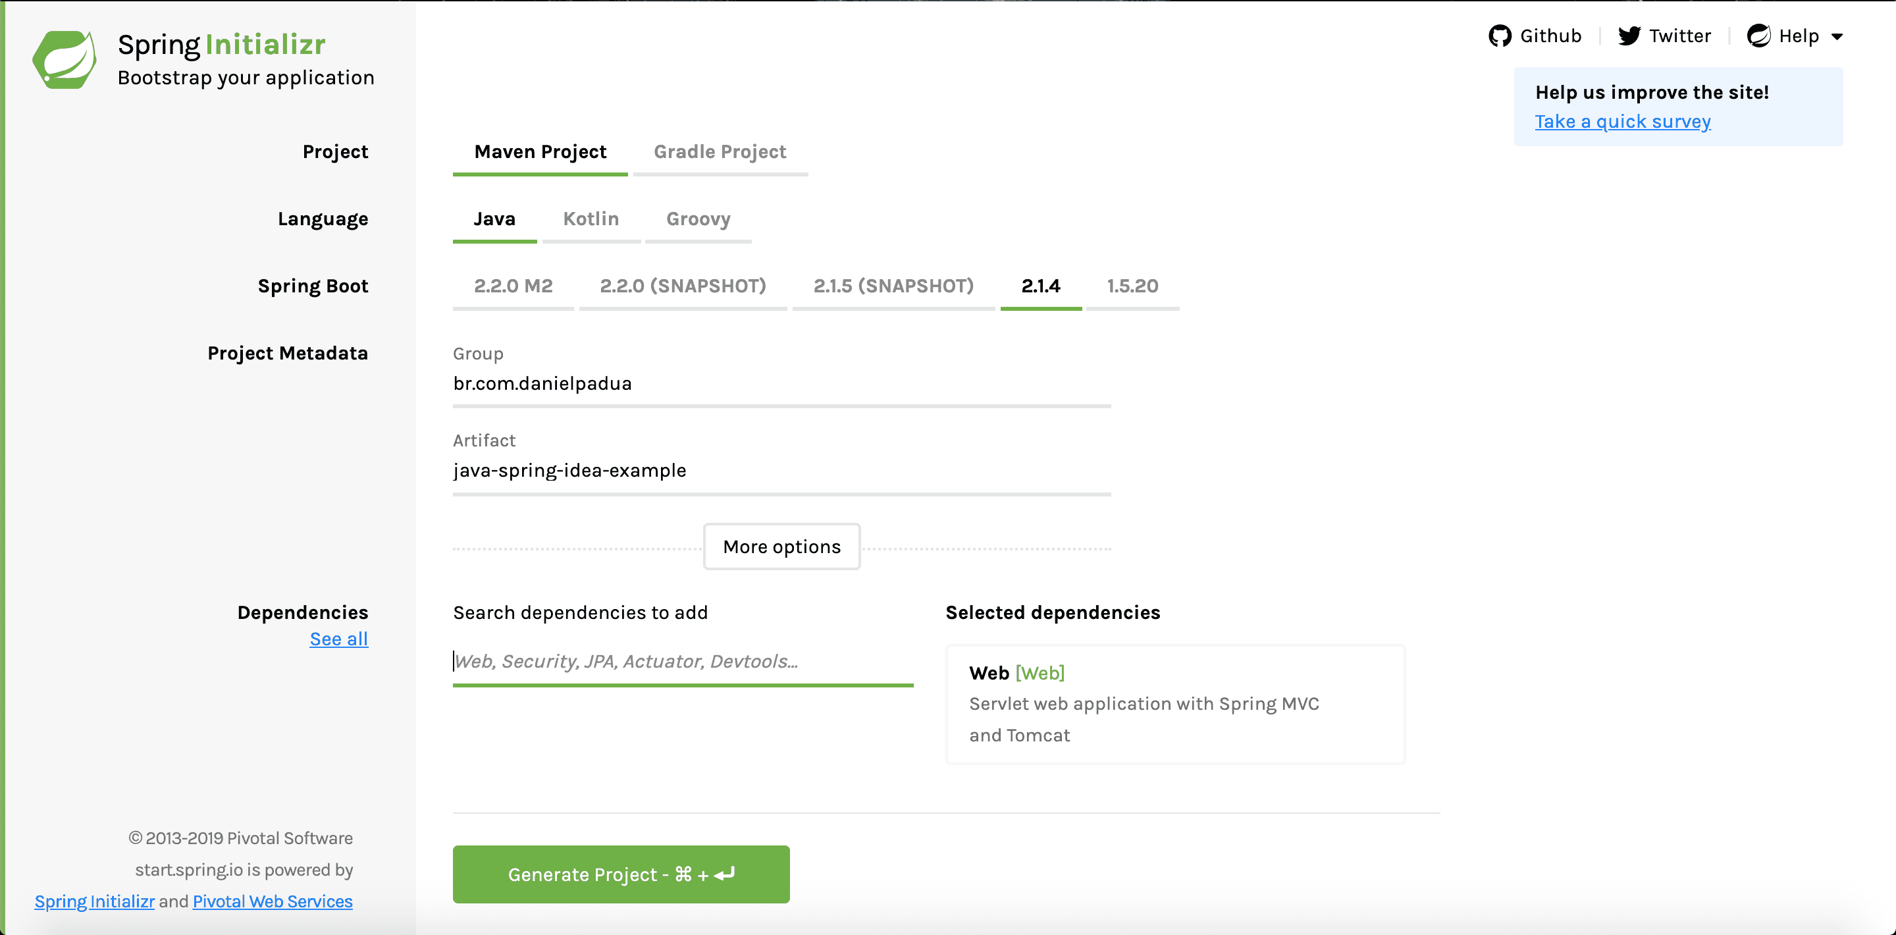Click See all dependencies link
Screen dimensions: 1896x935
(x=338, y=638)
